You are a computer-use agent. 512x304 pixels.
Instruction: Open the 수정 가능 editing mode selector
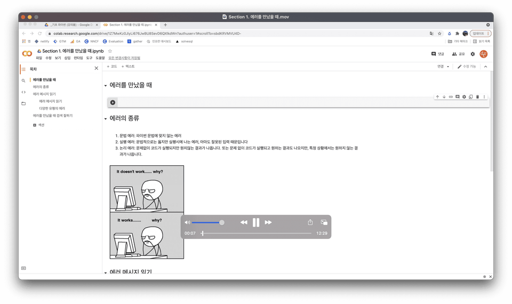click(467, 67)
